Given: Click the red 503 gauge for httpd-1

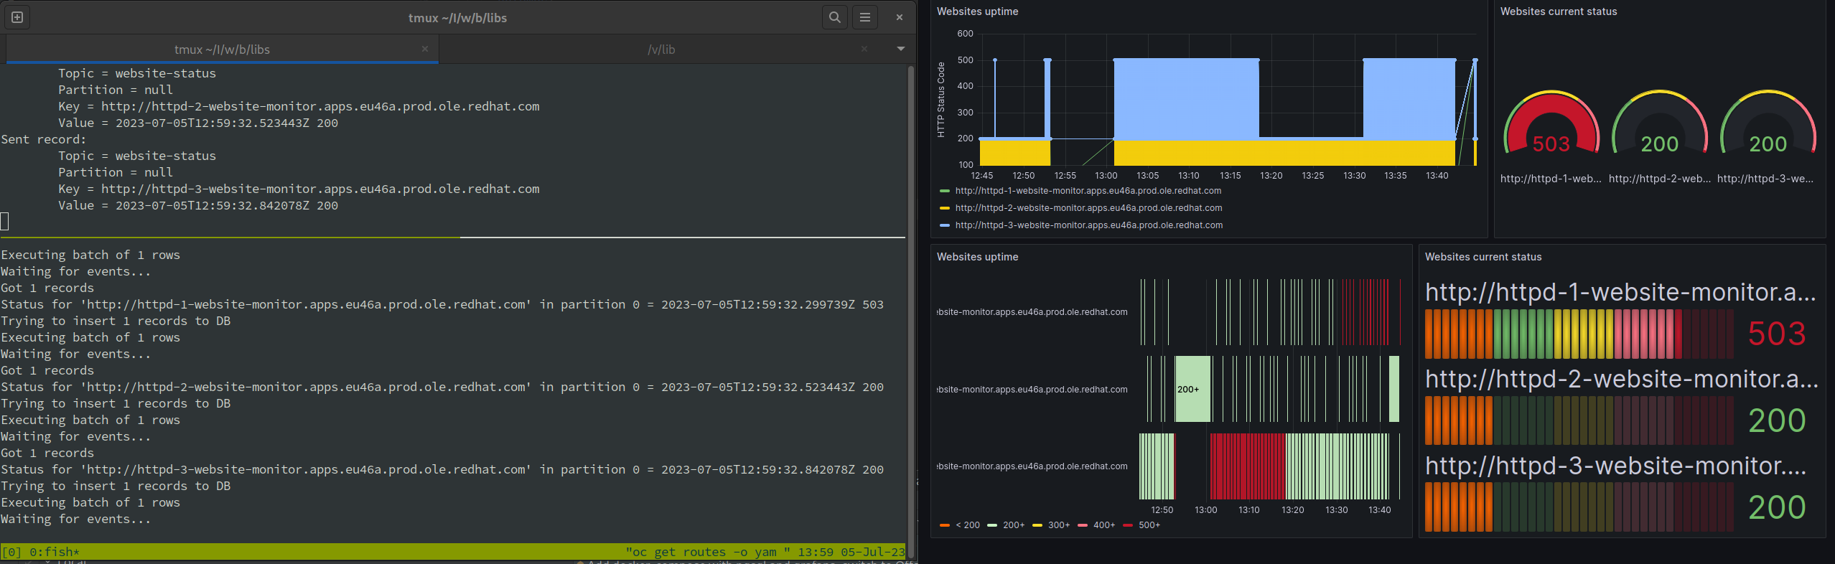Looking at the screenshot, I should point(1551,123).
